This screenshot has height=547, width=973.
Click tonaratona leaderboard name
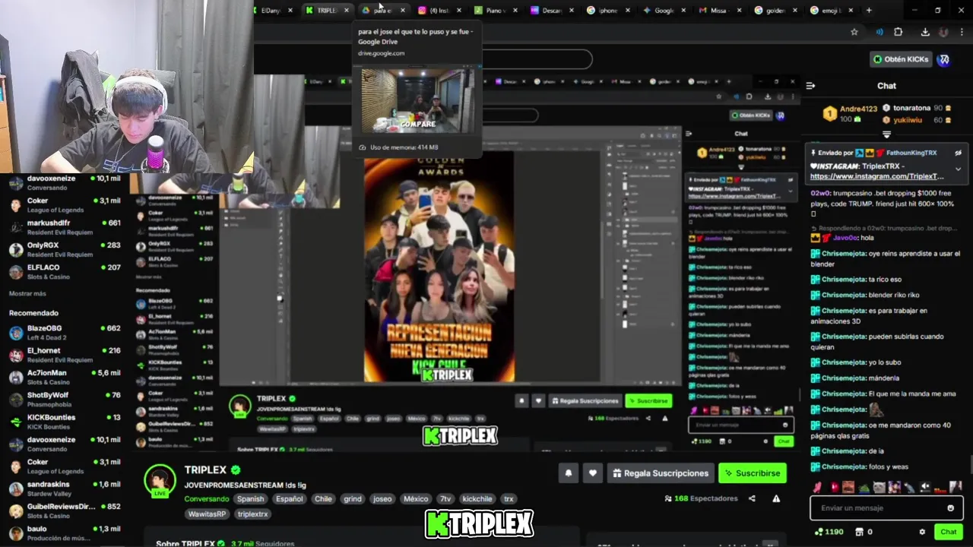coord(911,109)
